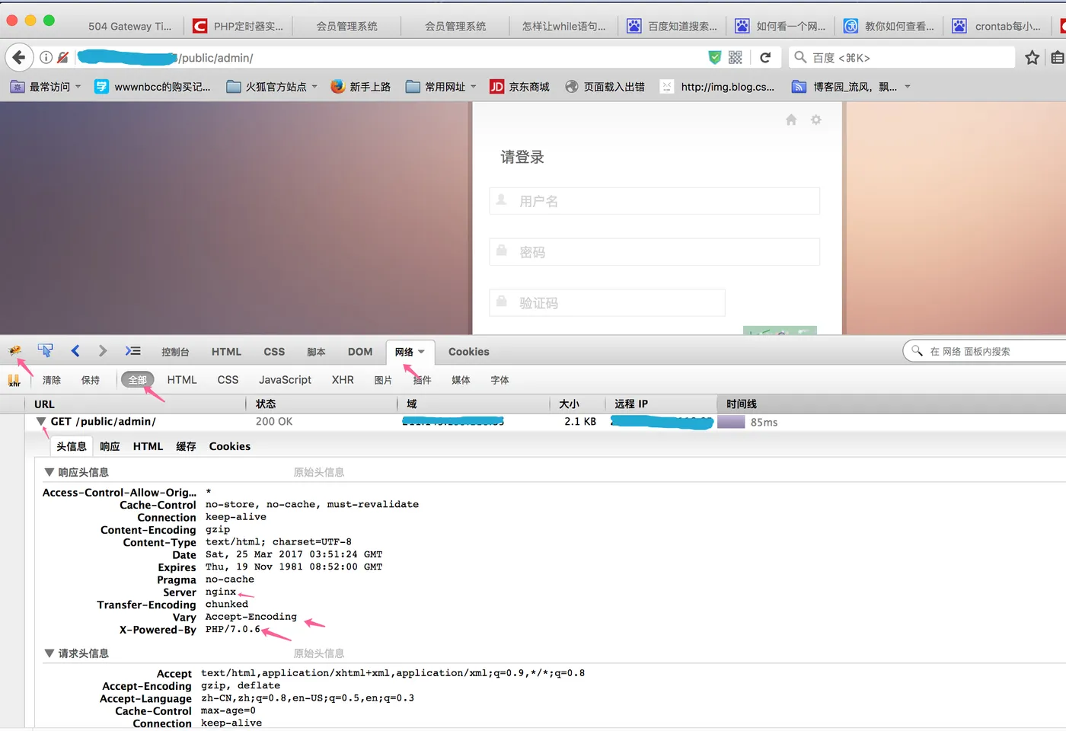
Task: Focus the 密码 password field
Action: pyautogui.click(x=654, y=252)
